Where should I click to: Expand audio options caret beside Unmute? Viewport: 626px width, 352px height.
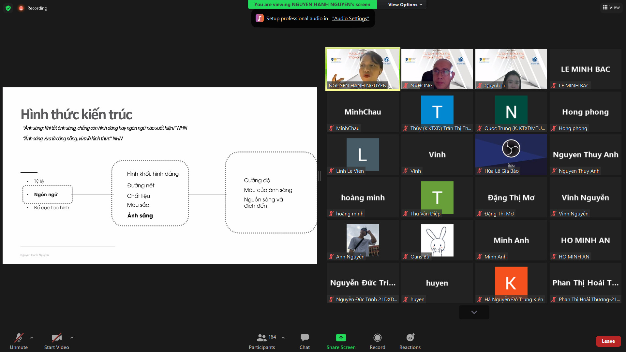point(32,338)
